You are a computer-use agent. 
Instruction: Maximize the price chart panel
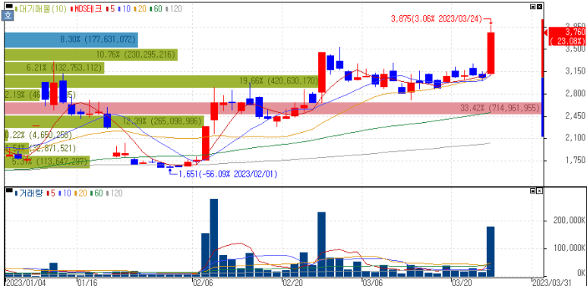(x=533, y=7)
